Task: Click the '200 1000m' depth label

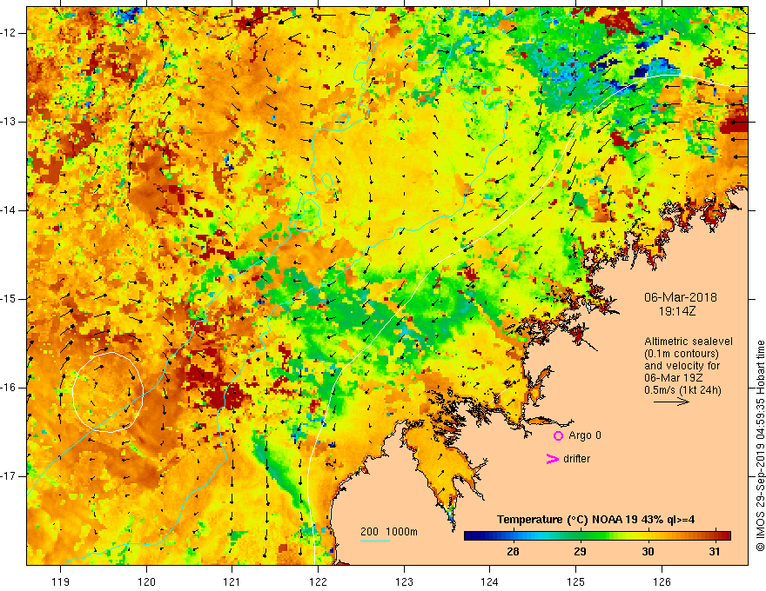Action: tap(389, 532)
